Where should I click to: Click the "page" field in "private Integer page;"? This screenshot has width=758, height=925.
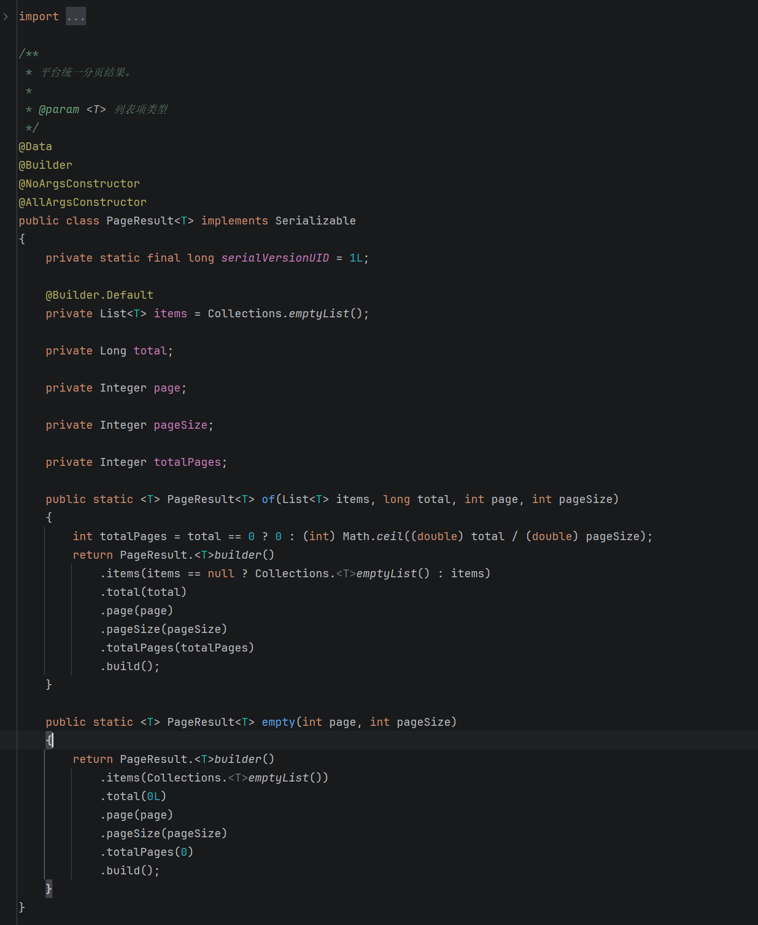click(167, 388)
